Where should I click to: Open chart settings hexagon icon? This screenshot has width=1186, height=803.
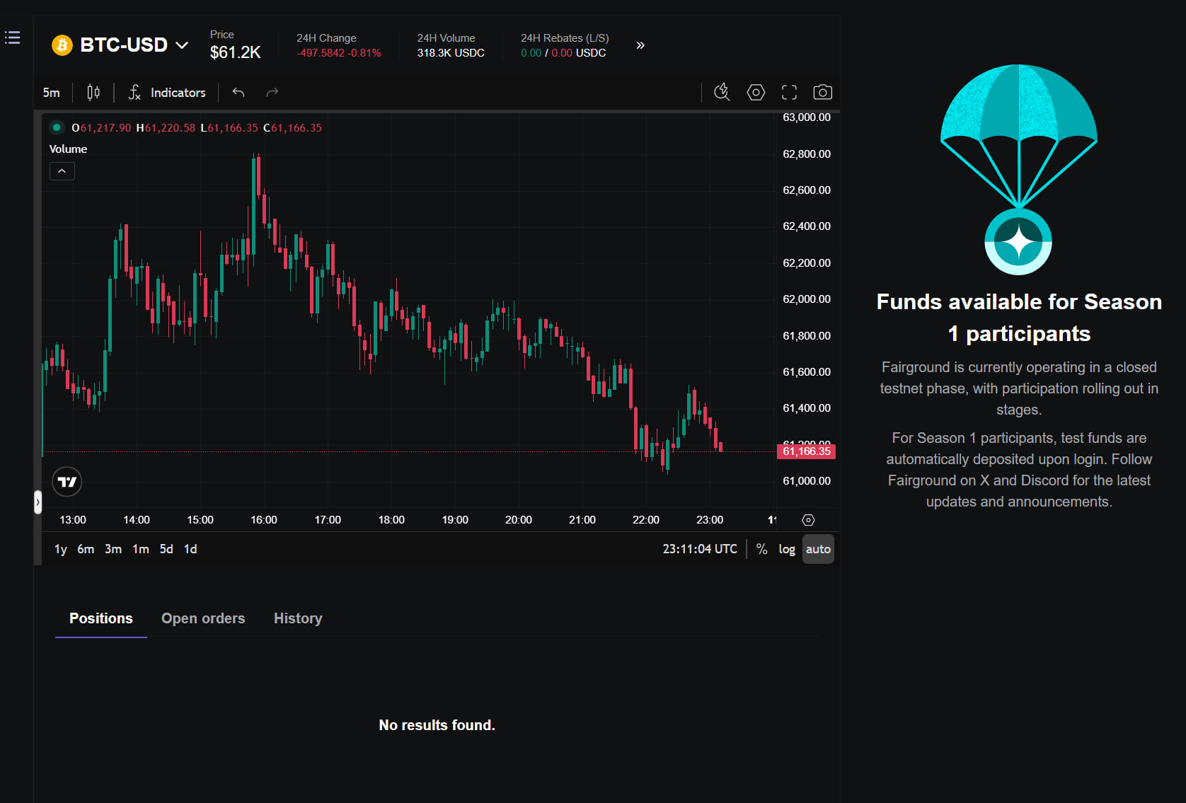756,92
